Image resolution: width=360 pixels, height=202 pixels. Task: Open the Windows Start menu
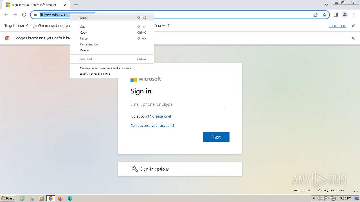(x=8, y=198)
